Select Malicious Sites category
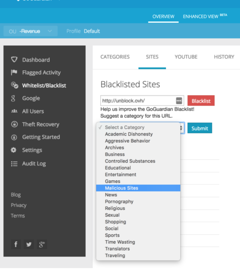This screenshot has height=274, width=240. pos(138,188)
